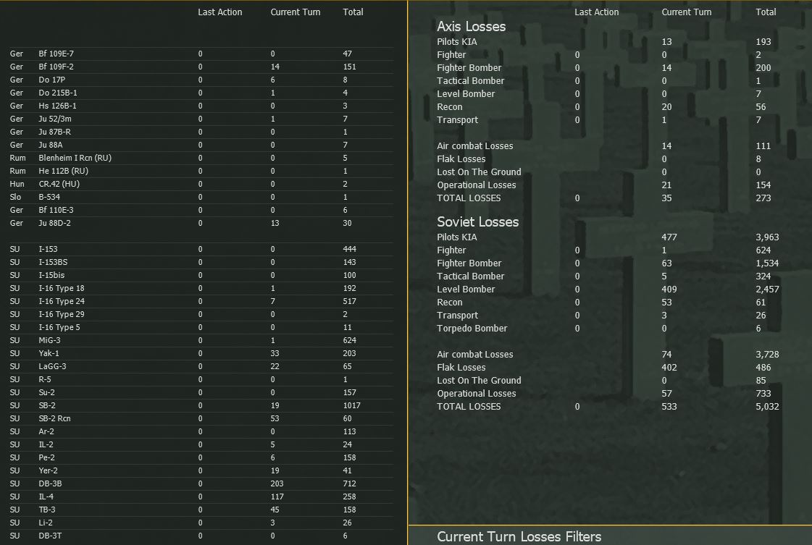Click the Soviet Losses section heading
The image size is (812, 545).
click(x=477, y=222)
